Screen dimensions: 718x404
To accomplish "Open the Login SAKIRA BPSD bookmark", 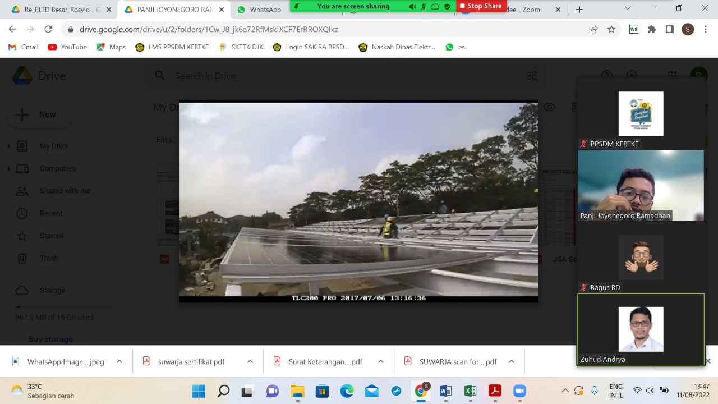I will [x=311, y=47].
